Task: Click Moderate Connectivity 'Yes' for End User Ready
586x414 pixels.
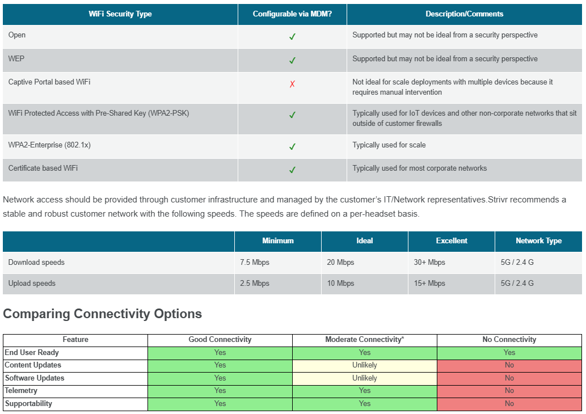Action: (365, 353)
